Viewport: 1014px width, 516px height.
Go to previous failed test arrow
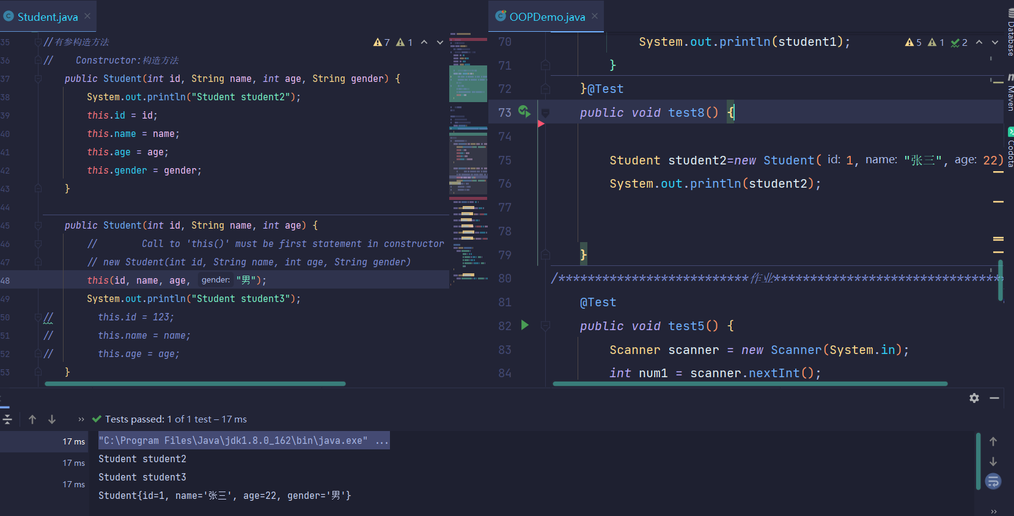32,419
